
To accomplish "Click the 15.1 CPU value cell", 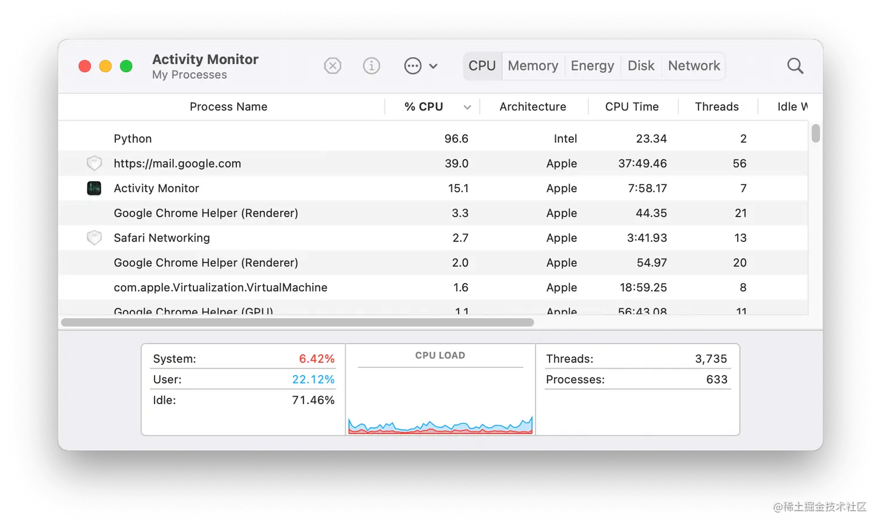I will 458,188.
